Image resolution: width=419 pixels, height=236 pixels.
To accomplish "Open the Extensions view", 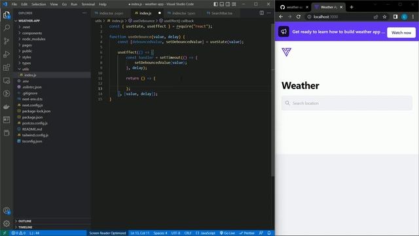I will click(x=7, y=67).
